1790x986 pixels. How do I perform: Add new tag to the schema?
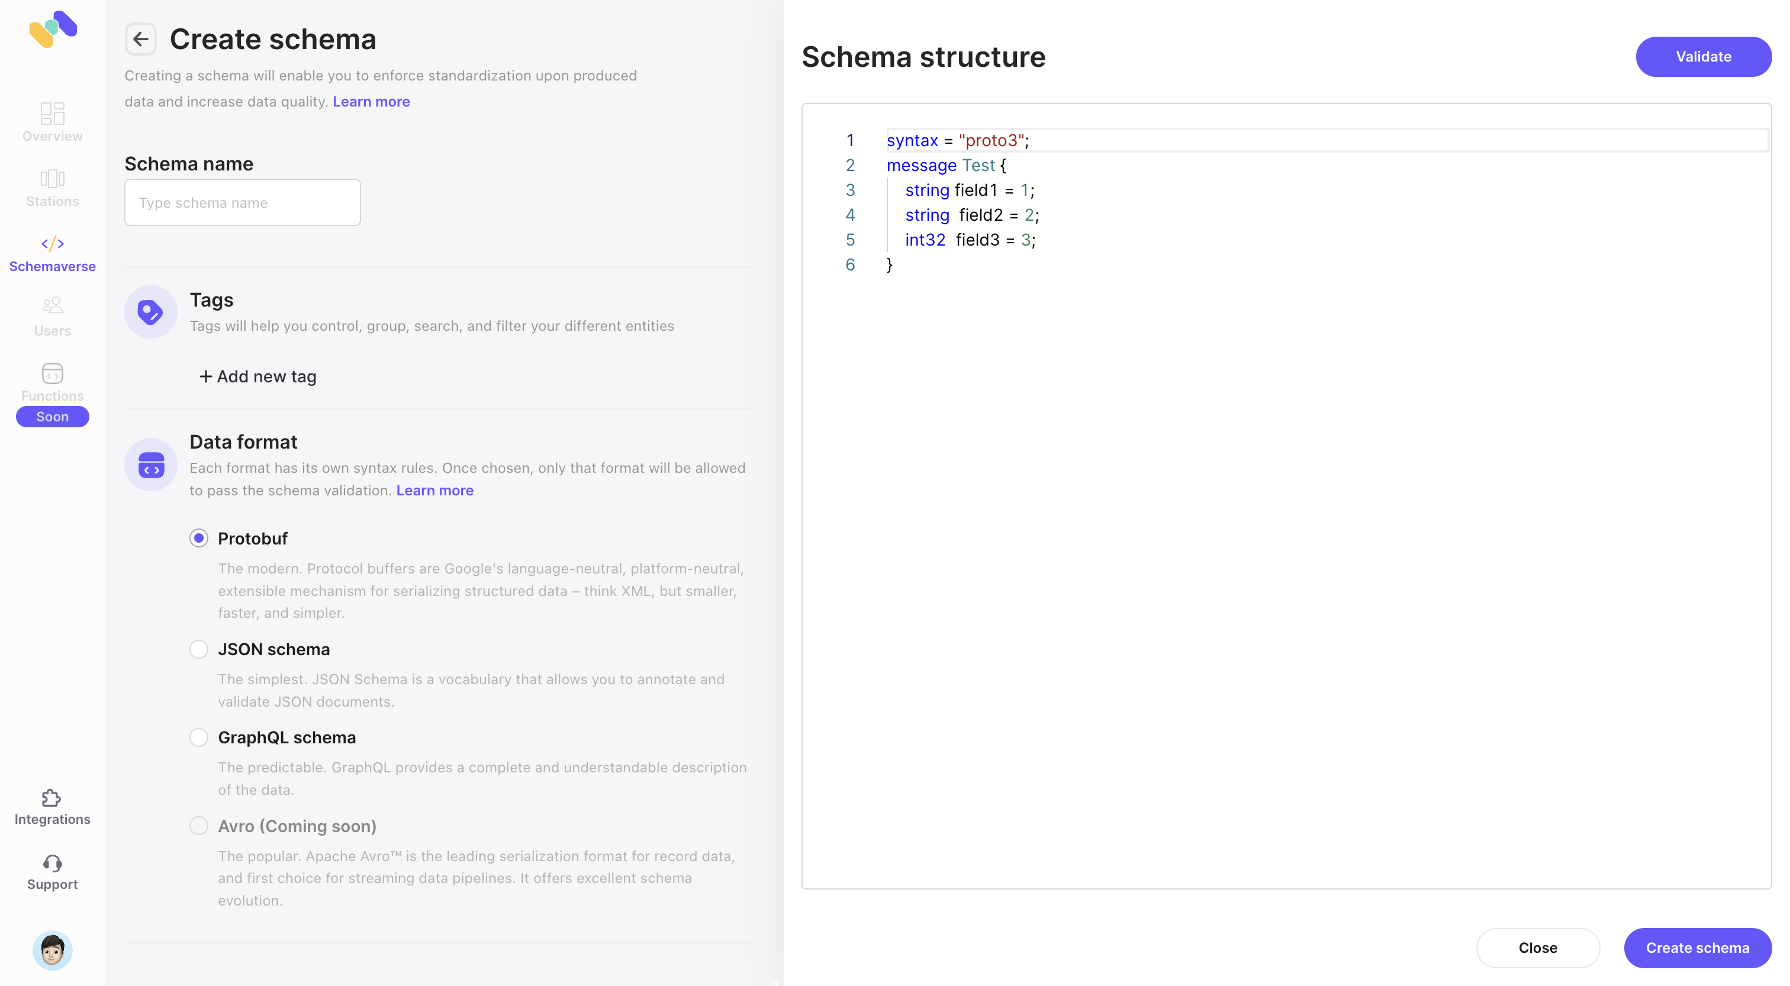coord(257,376)
